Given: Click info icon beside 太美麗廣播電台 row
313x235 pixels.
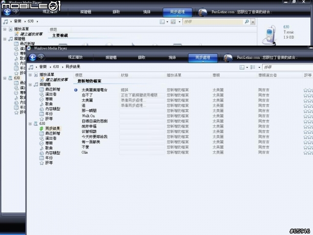Looking at the screenshot, I should [x=76, y=90].
